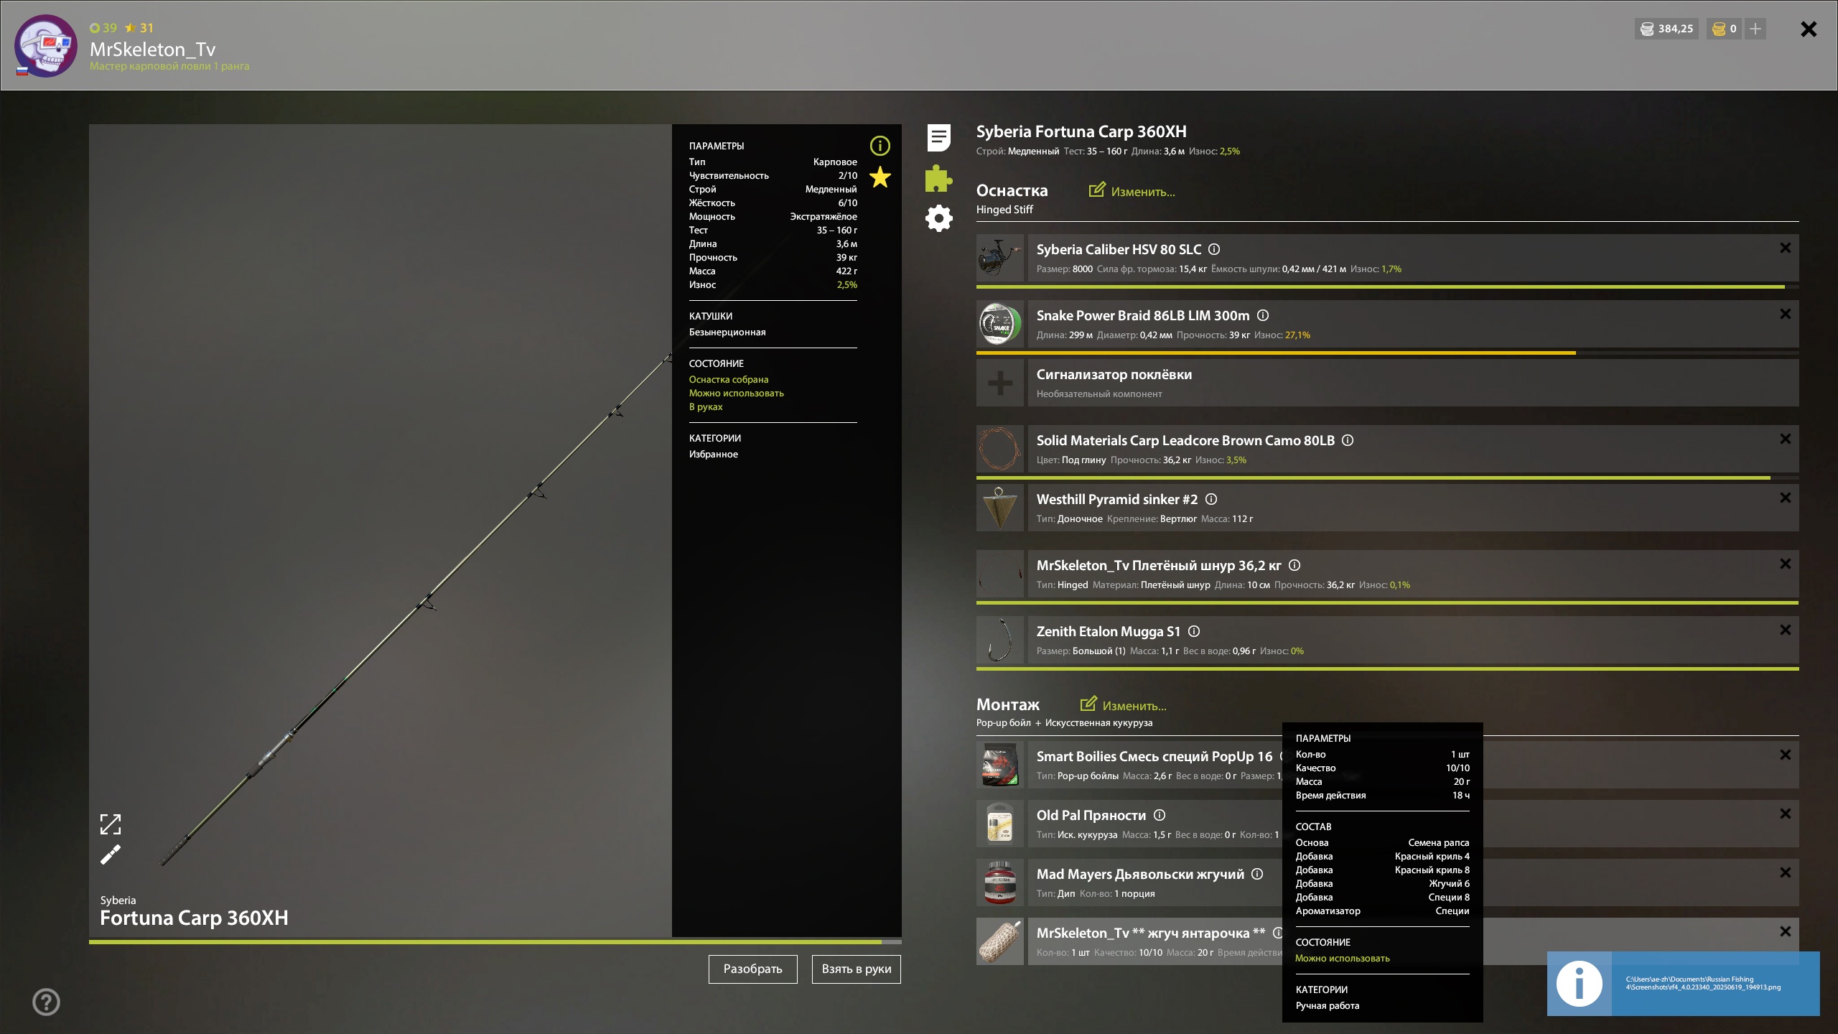Click Изменить next to Оснастка
Image resolution: width=1838 pixels, height=1034 pixels.
[1132, 191]
